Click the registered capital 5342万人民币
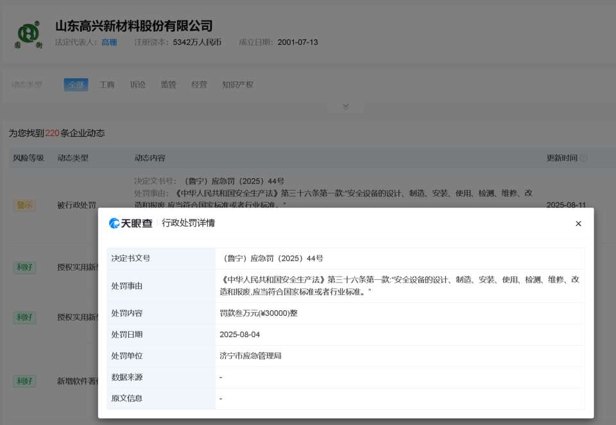The height and width of the screenshot is (425, 616). coord(197,42)
